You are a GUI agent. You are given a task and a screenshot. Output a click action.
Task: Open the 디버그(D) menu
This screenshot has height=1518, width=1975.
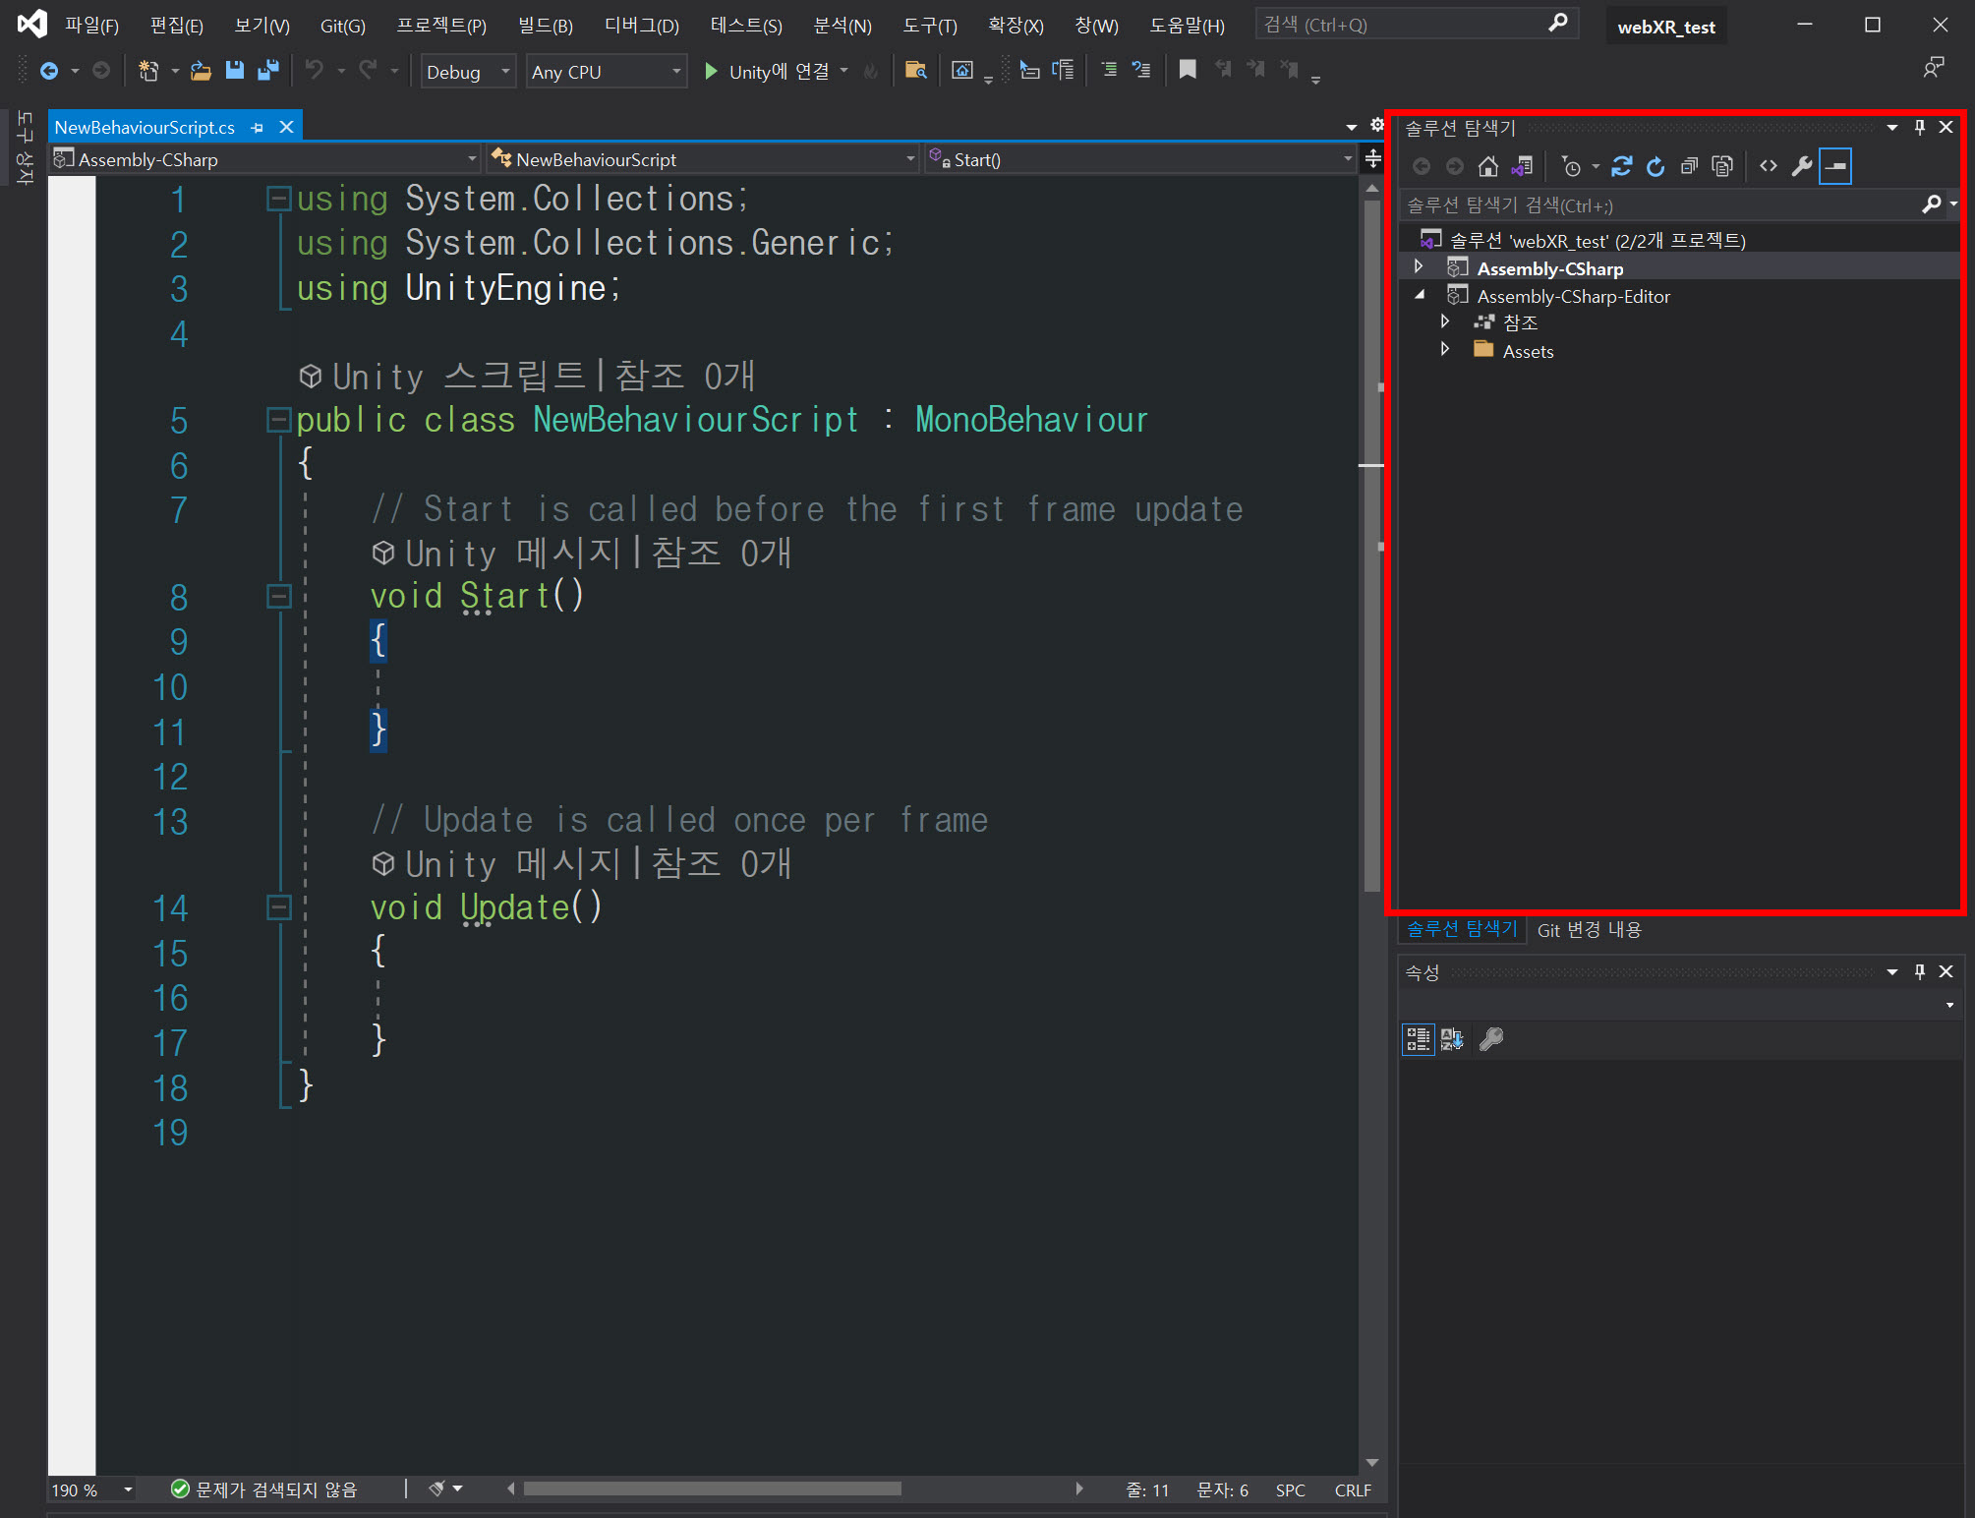click(641, 26)
